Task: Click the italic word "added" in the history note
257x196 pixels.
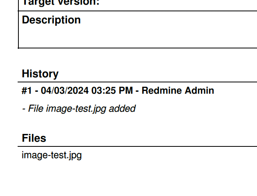Action: 122,109
